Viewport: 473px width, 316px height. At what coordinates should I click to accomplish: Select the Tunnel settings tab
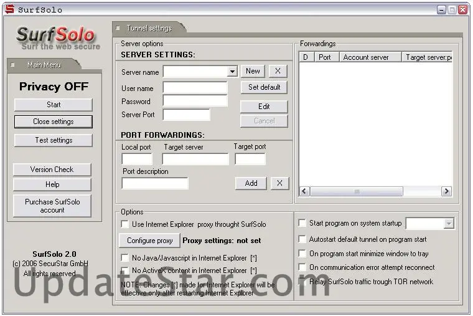(149, 28)
